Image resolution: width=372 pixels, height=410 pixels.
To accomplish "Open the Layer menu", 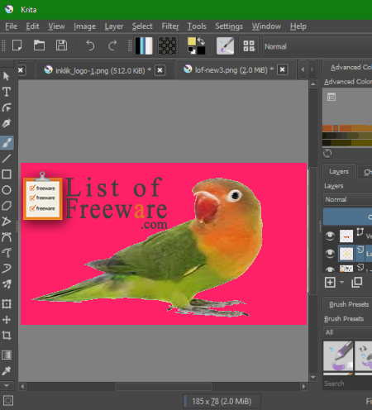I will click(114, 26).
